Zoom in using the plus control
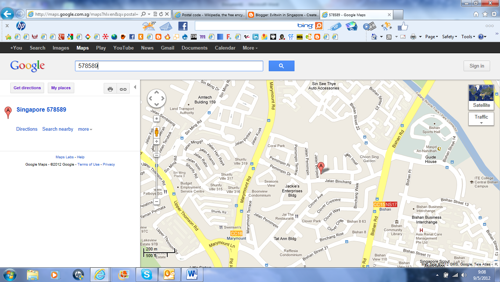500x282 pixels. (x=157, y=141)
